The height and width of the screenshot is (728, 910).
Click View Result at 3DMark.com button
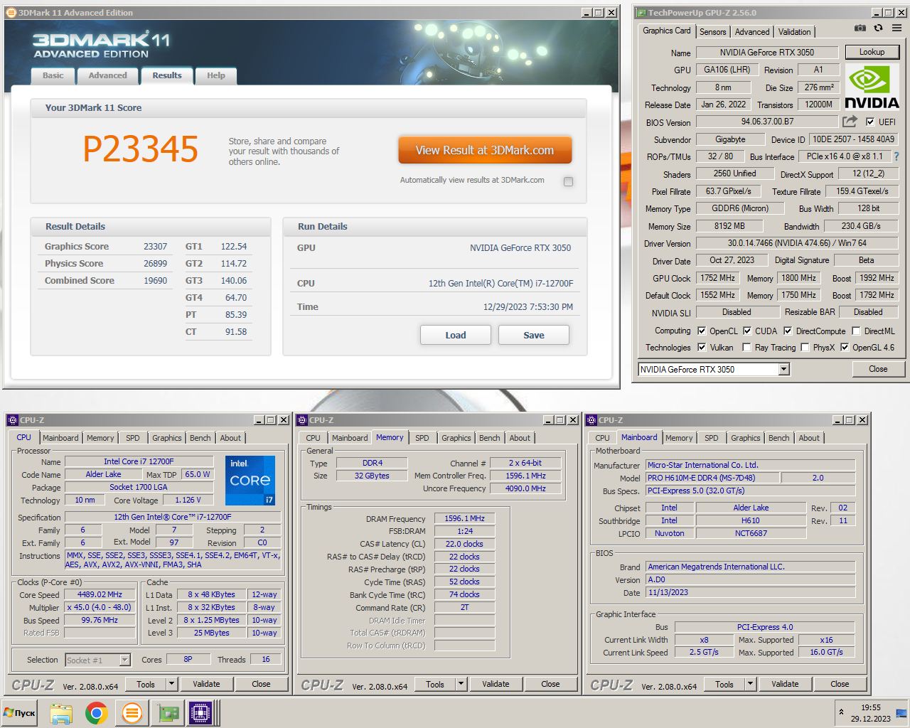(x=485, y=150)
